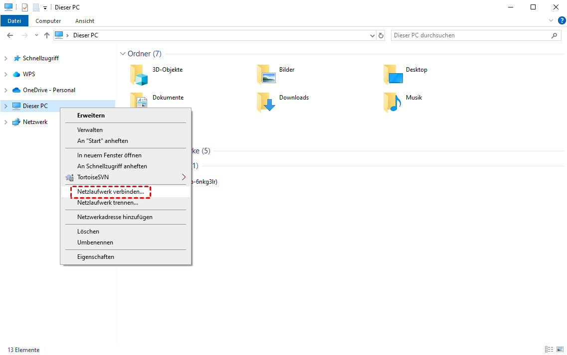Choose In neuem Fenster öffnen
Image resolution: width=567 pixels, height=355 pixels.
126,155
